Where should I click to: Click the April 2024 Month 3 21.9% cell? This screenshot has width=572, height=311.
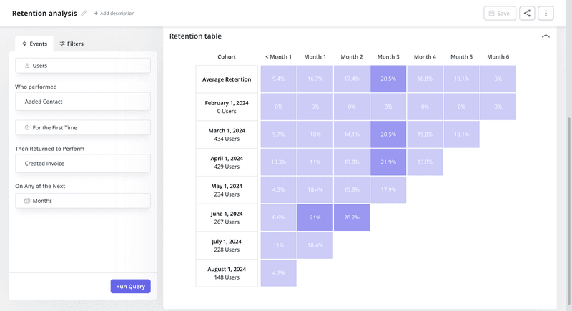pyautogui.click(x=388, y=162)
